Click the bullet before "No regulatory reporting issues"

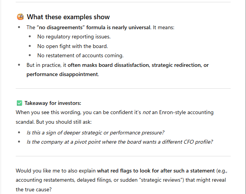(30, 37)
